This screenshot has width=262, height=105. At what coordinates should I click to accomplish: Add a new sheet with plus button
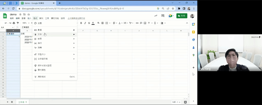pyautogui.click(x=8, y=102)
